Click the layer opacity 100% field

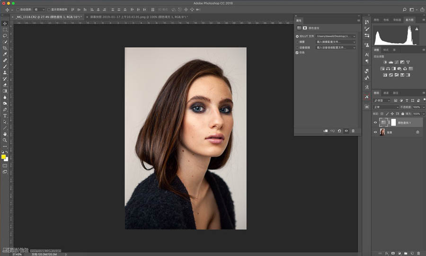point(417,107)
